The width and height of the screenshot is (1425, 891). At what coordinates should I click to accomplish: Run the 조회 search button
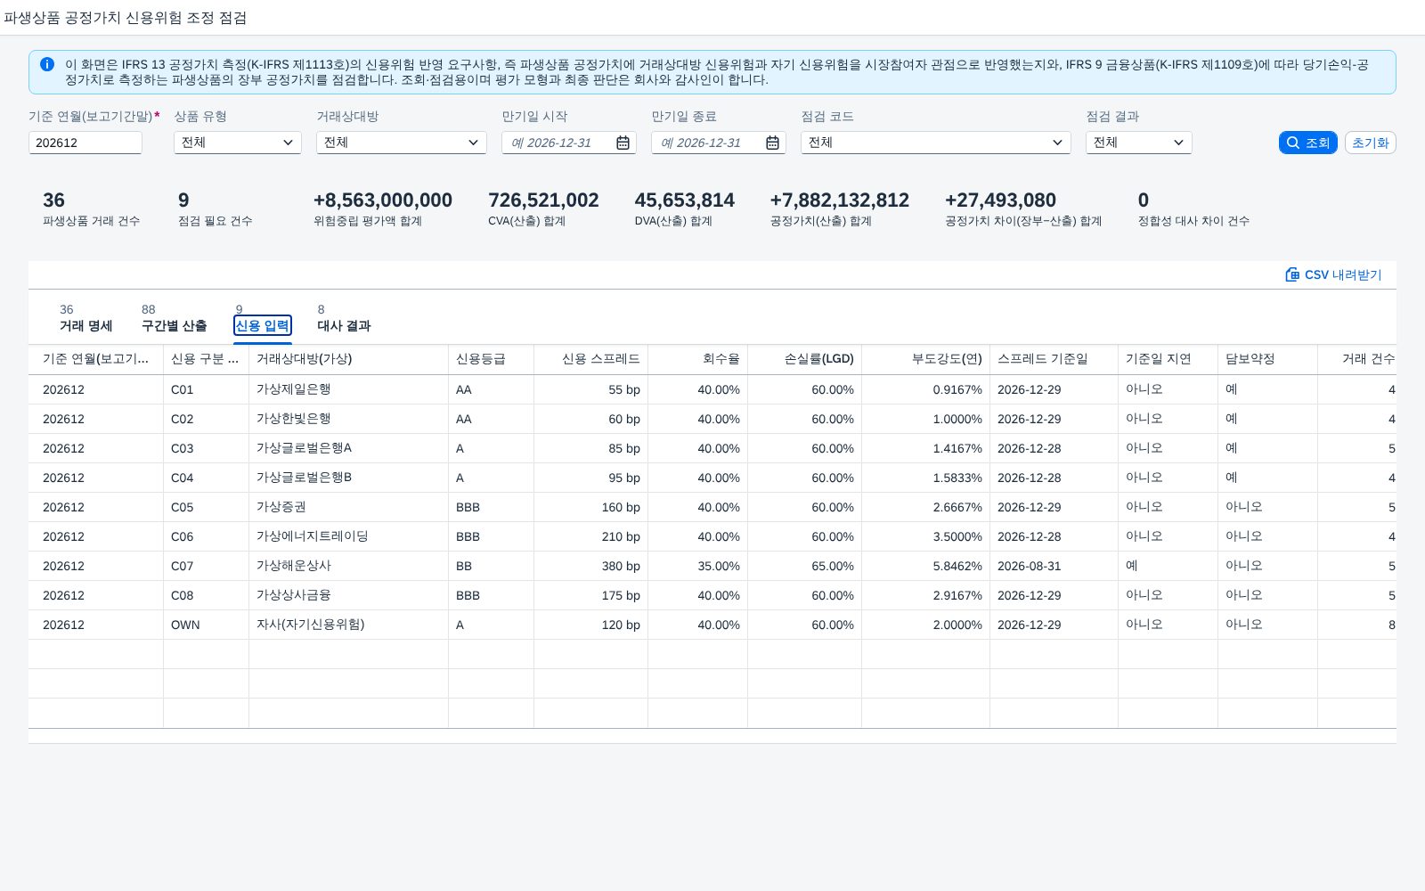pos(1308,143)
